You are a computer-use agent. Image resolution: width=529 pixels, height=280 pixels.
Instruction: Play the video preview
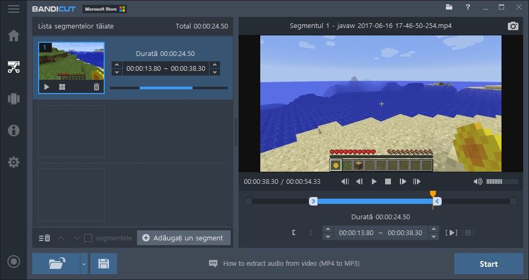pyautogui.click(x=374, y=182)
